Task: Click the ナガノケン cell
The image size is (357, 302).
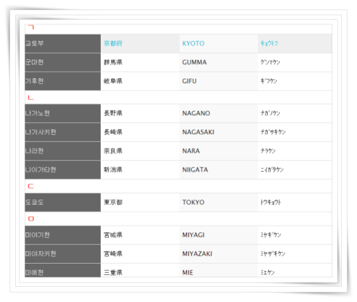Action: [295, 113]
